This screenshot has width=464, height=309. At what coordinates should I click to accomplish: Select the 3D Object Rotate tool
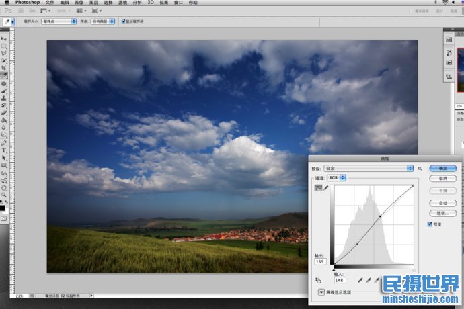click(4, 173)
